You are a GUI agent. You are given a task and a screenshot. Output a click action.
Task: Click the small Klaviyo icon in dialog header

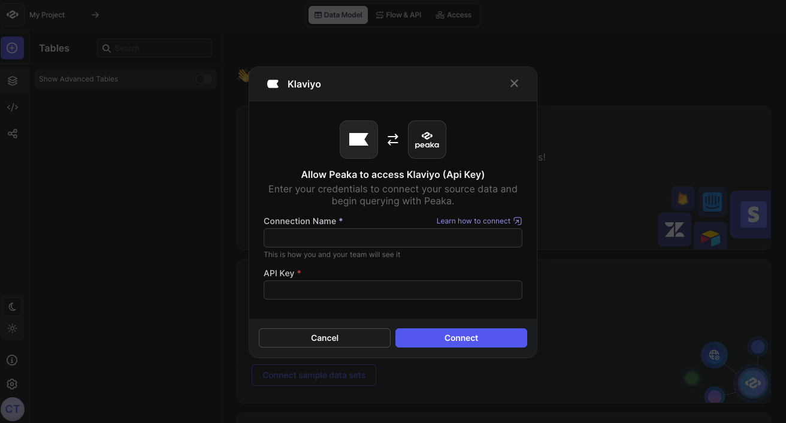tap(273, 84)
